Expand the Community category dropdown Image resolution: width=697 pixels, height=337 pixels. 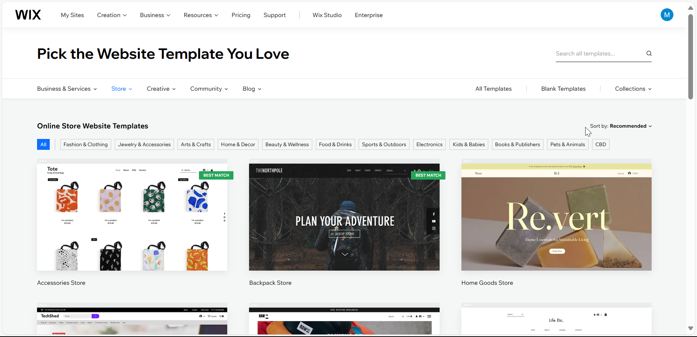(x=209, y=89)
